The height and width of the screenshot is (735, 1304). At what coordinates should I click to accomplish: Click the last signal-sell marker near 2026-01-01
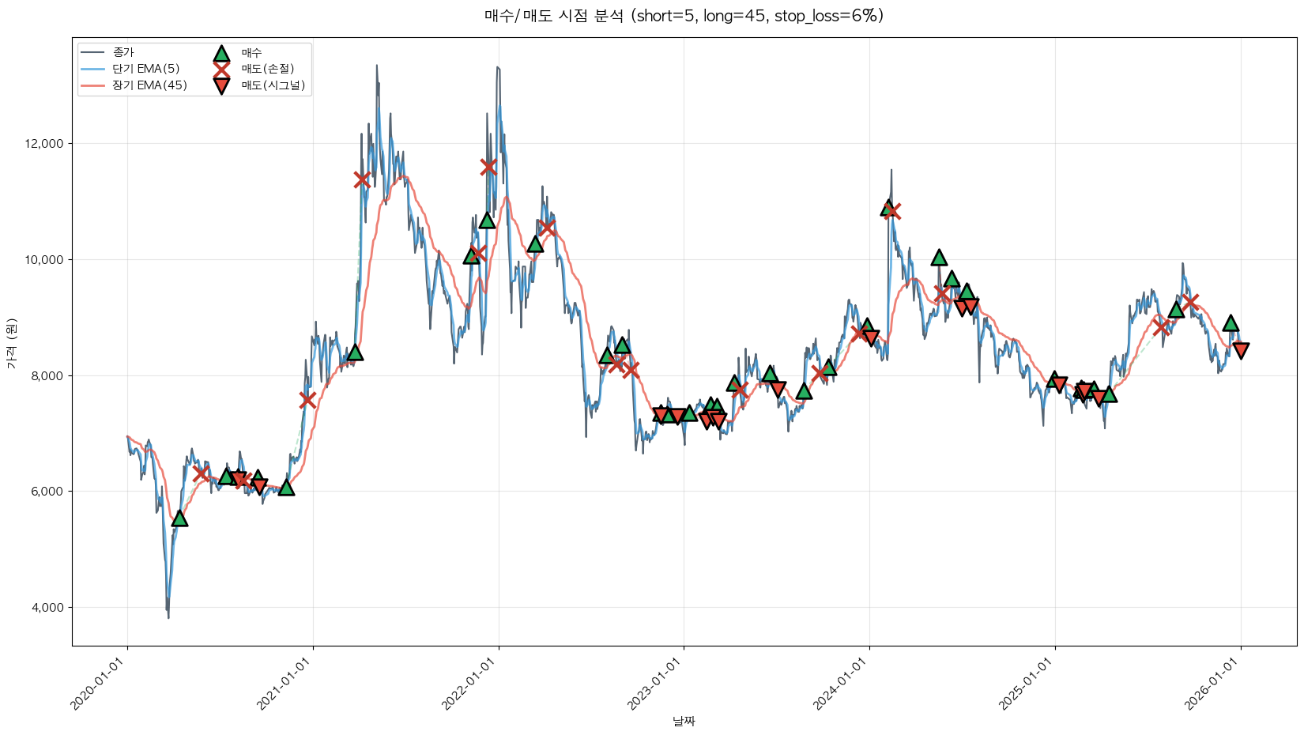1241,350
